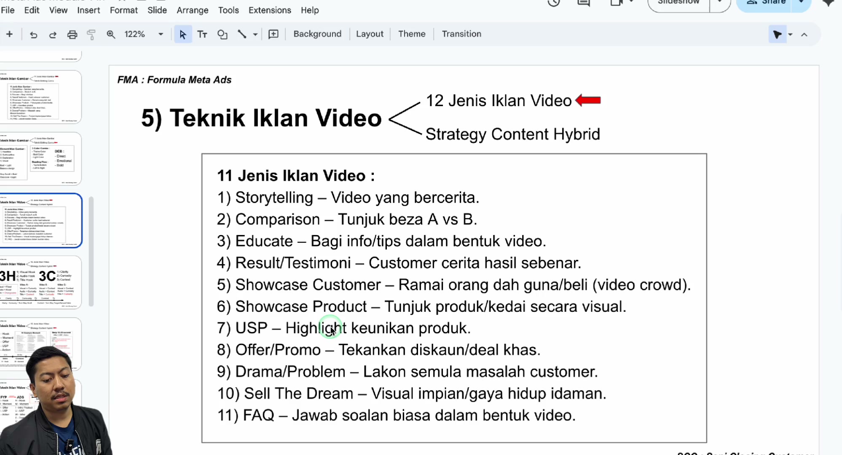Click the Transition button
The image size is (842, 455).
tap(461, 34)
